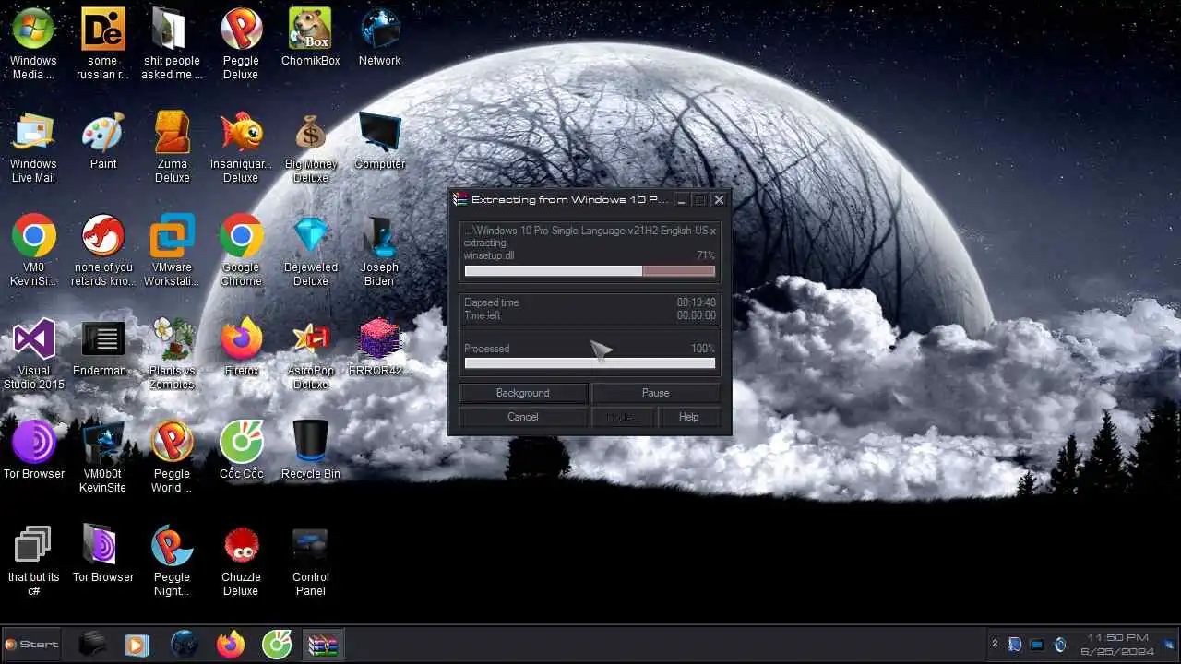The image size is (1181, 664).
Task: Open 'that but its c#' icon
Action: (33, 561)
